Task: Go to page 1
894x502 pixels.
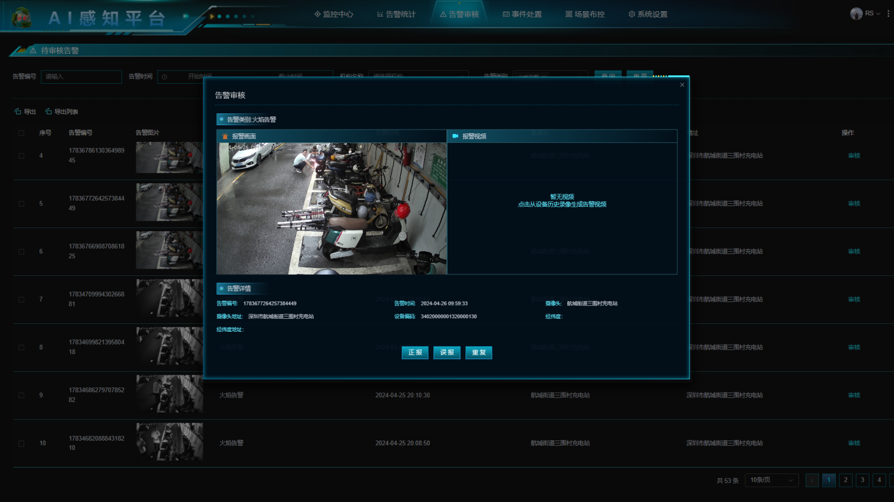Action: [x=829, y=480]
